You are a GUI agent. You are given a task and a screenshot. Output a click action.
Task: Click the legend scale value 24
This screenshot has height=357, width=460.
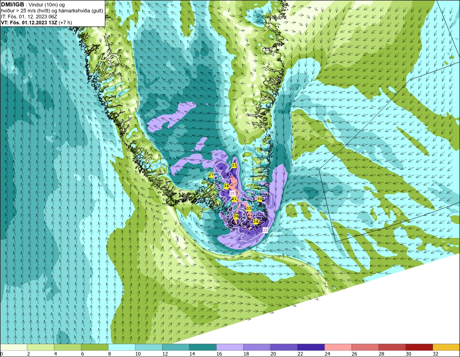pyautogui.click(x=327, y=354)
